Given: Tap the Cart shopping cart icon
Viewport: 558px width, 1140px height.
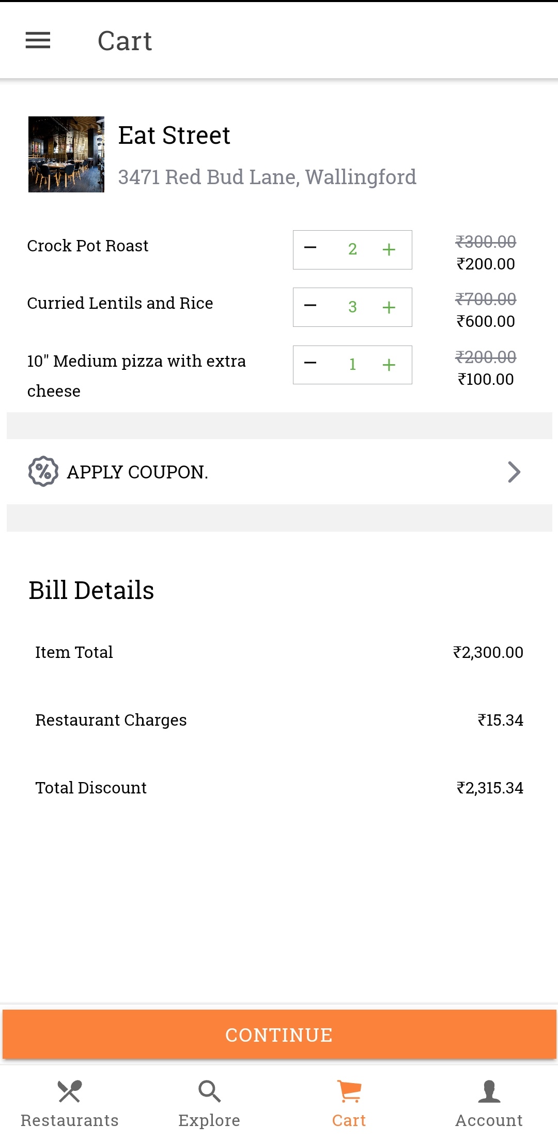Looking at the screenshot, I should [x=349, y=1091].
